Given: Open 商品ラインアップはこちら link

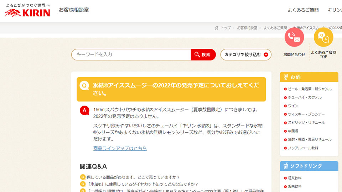Looking at the screenshot, I should point(120,149).
